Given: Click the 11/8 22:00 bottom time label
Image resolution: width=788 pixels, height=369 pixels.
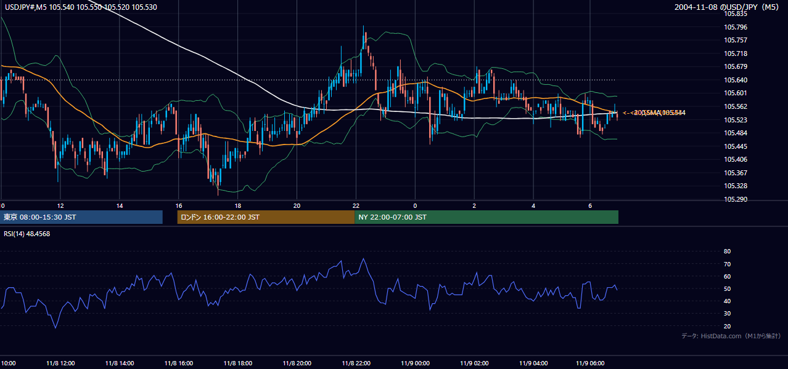Looking at the screenshot, I should coord(356,363).
